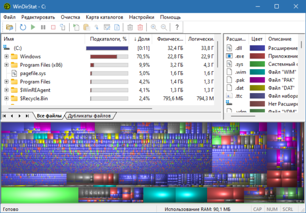Click the green Resume play icon

(x=33, y=27)
